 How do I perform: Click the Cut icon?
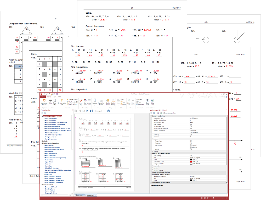coord(122,100)
